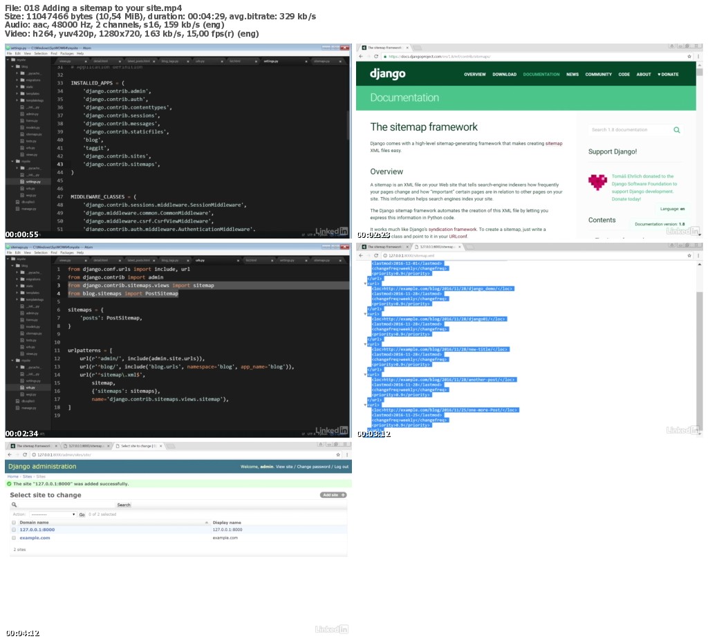The height and width of the screenshot is (641, 708).
Task: Open DOWNLOAD in django site navigation
Action: [504, 75]
